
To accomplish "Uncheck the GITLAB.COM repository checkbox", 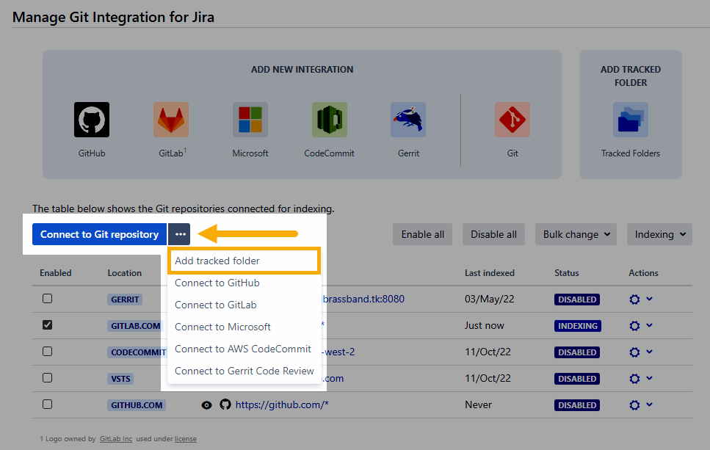I will click(48, 325).
